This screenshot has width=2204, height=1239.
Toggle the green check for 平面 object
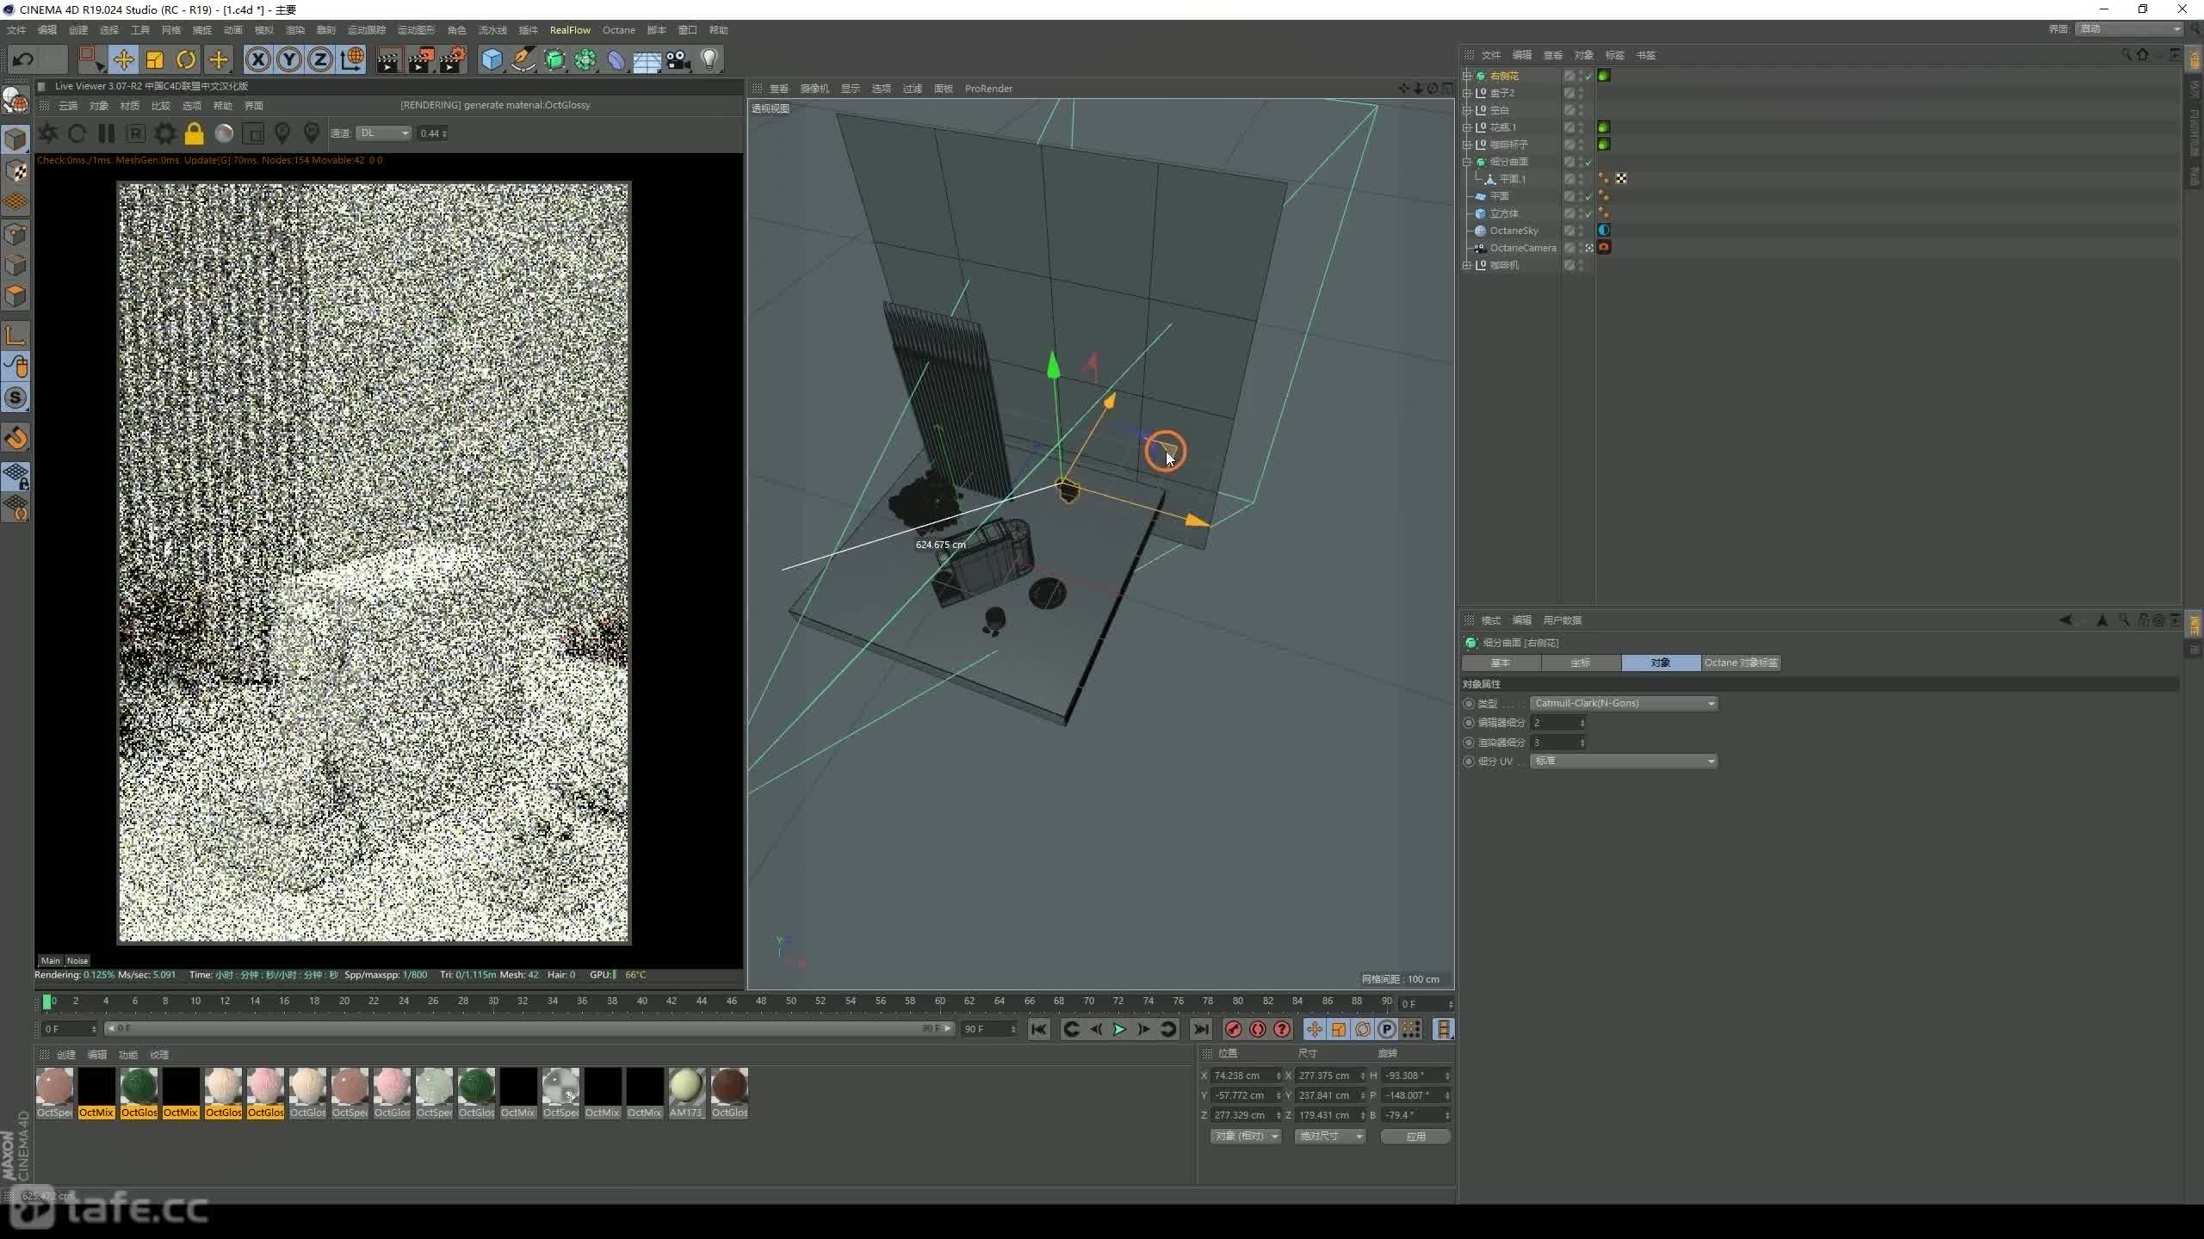click(1589, 196)
